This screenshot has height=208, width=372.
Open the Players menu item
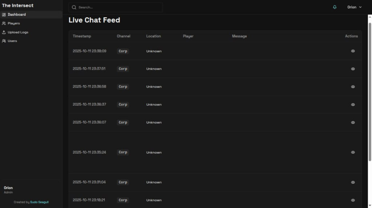click(14, 24)
